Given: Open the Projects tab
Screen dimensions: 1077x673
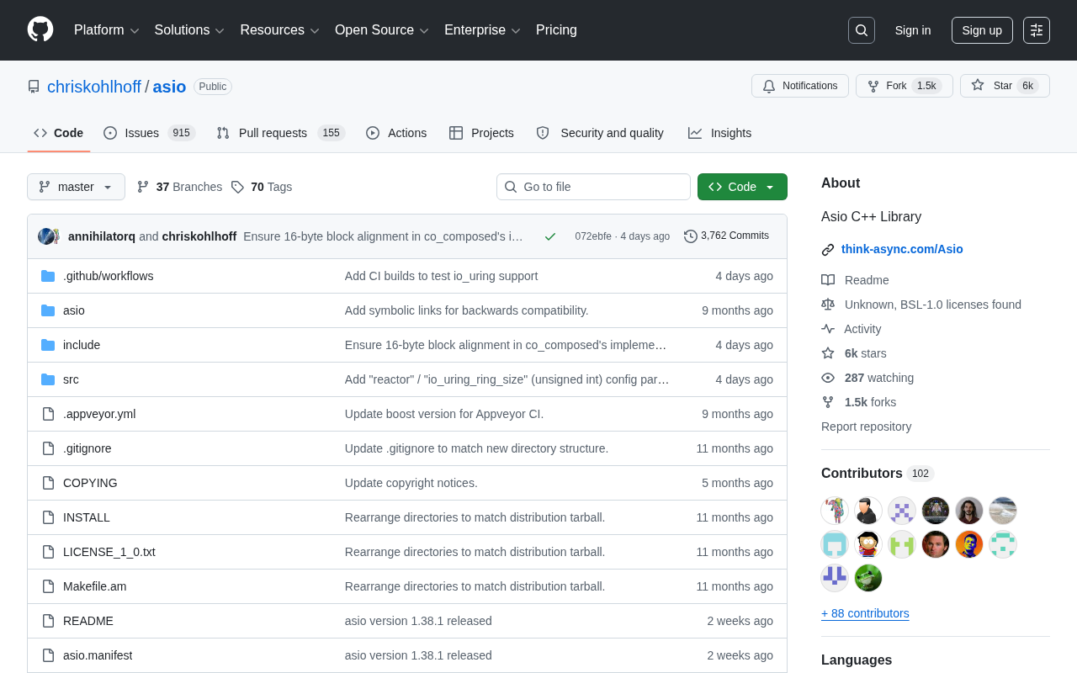Looking at the screenshot, I should point(481,133).
